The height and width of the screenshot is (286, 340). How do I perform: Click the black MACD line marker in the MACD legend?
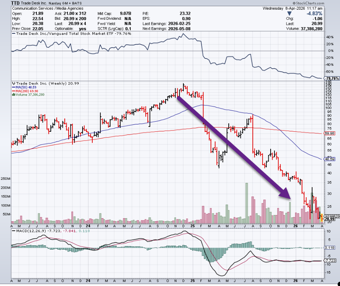(x=13, y=232)
